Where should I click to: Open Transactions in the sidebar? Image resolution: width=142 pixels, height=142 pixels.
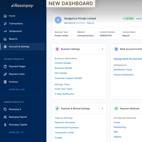[x=16, y=24]
